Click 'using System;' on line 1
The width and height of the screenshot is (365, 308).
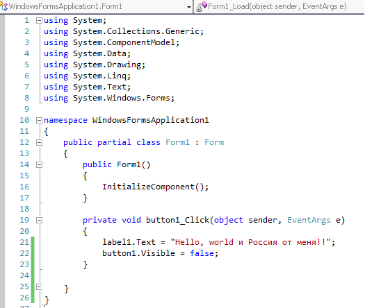click(75, 20)
